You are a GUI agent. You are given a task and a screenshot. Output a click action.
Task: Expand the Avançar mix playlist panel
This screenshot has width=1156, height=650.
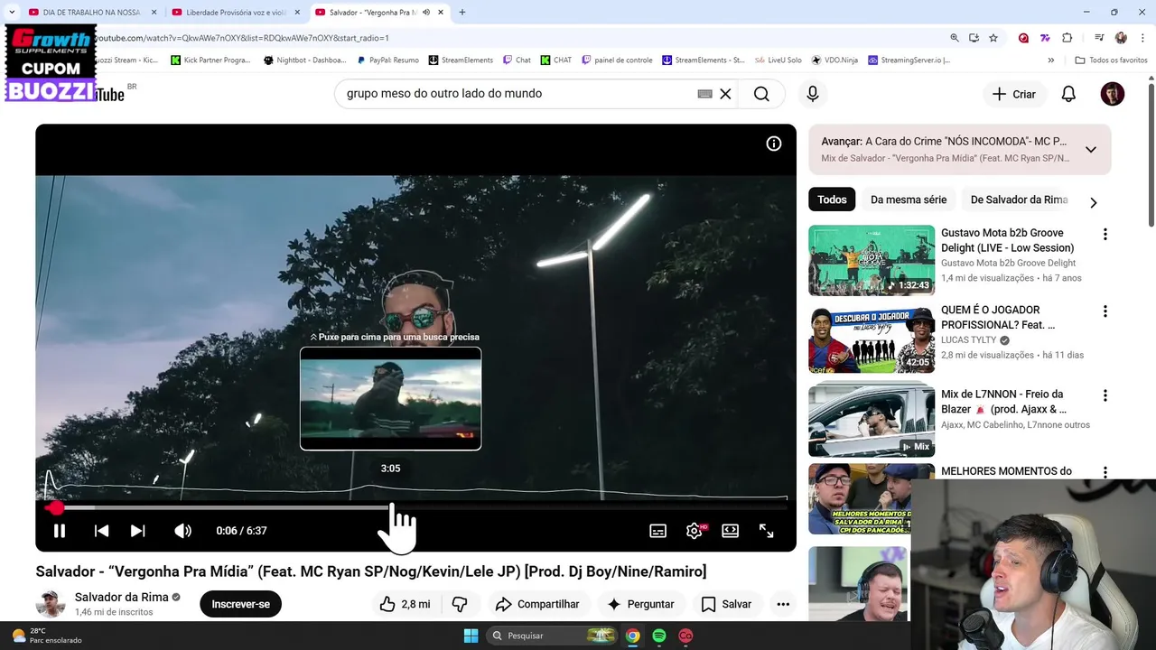(x=1091, y=150)
